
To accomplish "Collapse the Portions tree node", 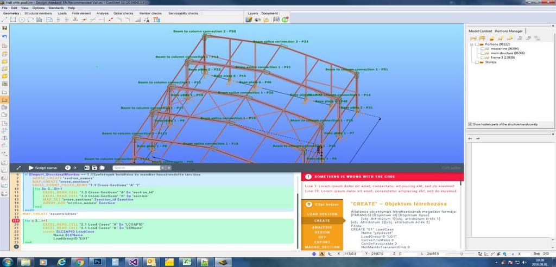I will pyautogui.click(x=472, y=44).
